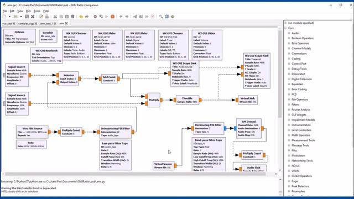Image resolution: width=354 pixels, height=199 pixels.
Task: Close the complex_sigs tab
Action: click(36, 23)
